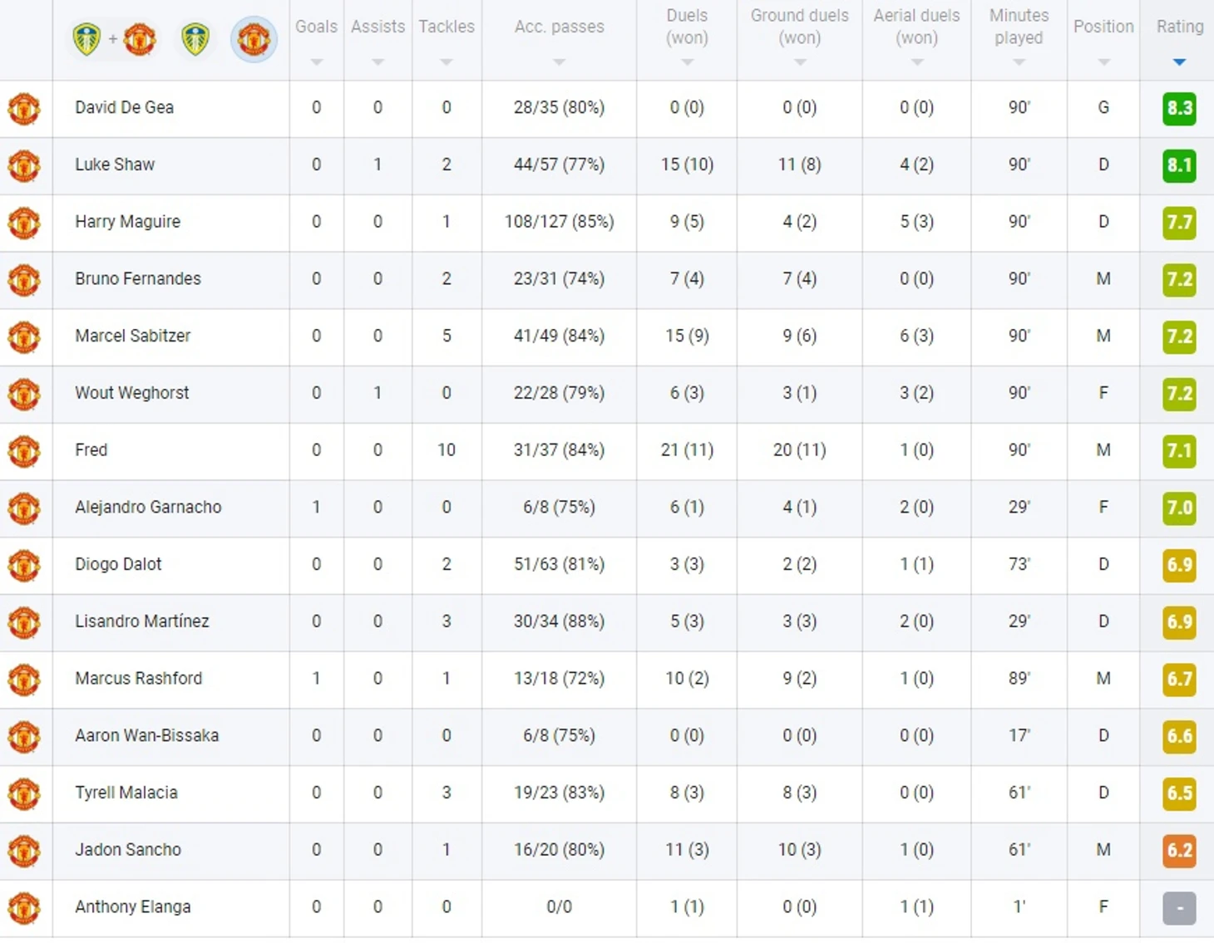
Task: Open Alejandro Garnacho player name link
Action: (148, 507)
